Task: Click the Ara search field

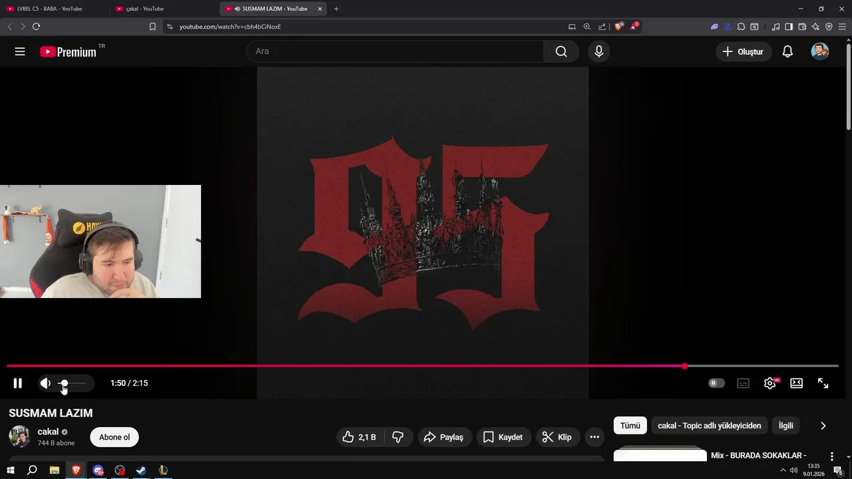Action: [395, 51]
